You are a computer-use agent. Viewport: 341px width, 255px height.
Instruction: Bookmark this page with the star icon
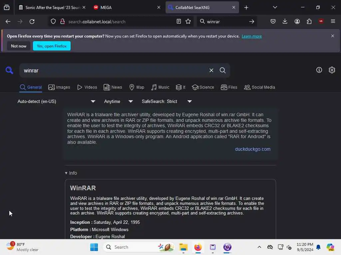[x=188, y=22]
